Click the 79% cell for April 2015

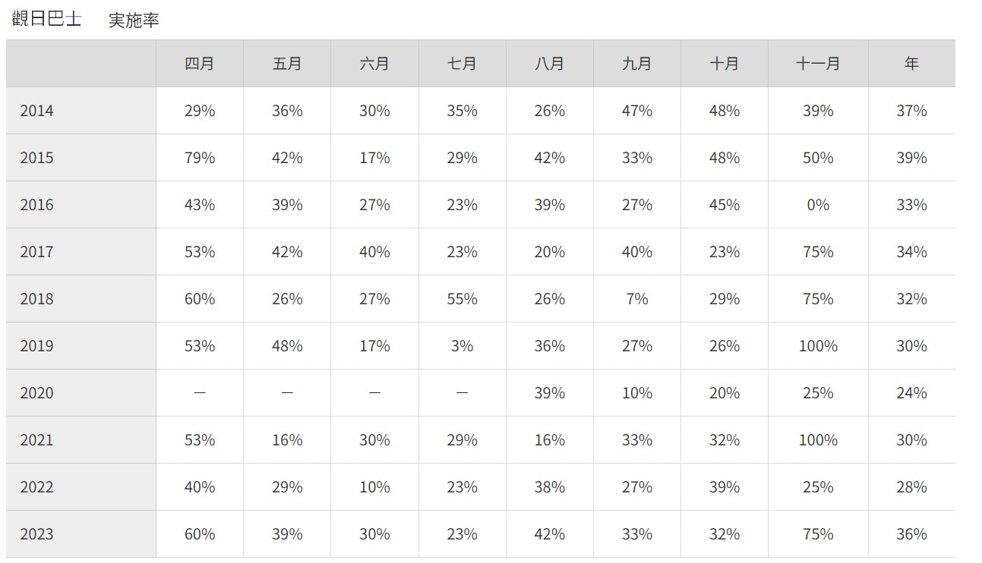[x=200, y=158]
